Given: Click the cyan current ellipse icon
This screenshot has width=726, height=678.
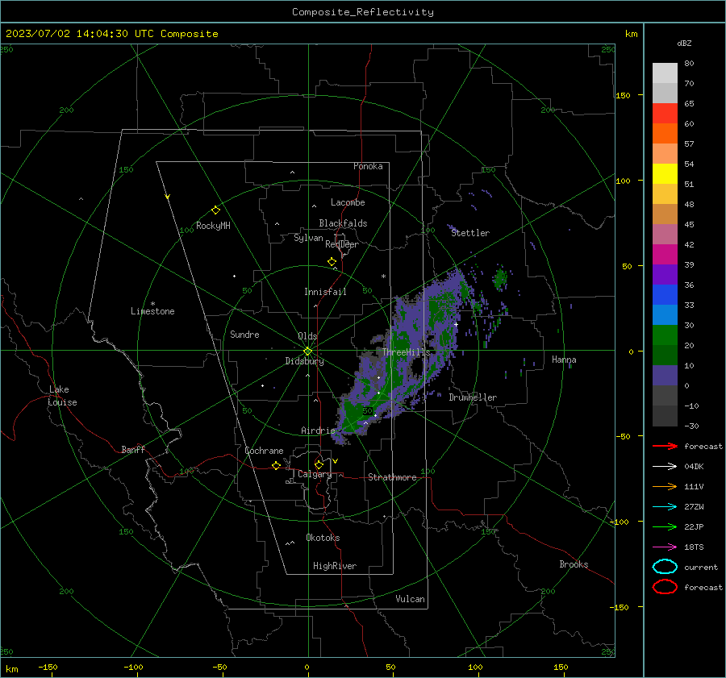Looking at the screenshot, I should (x=665, y=567).
